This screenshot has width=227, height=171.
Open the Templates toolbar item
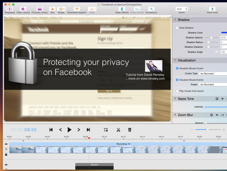(9, 10)
